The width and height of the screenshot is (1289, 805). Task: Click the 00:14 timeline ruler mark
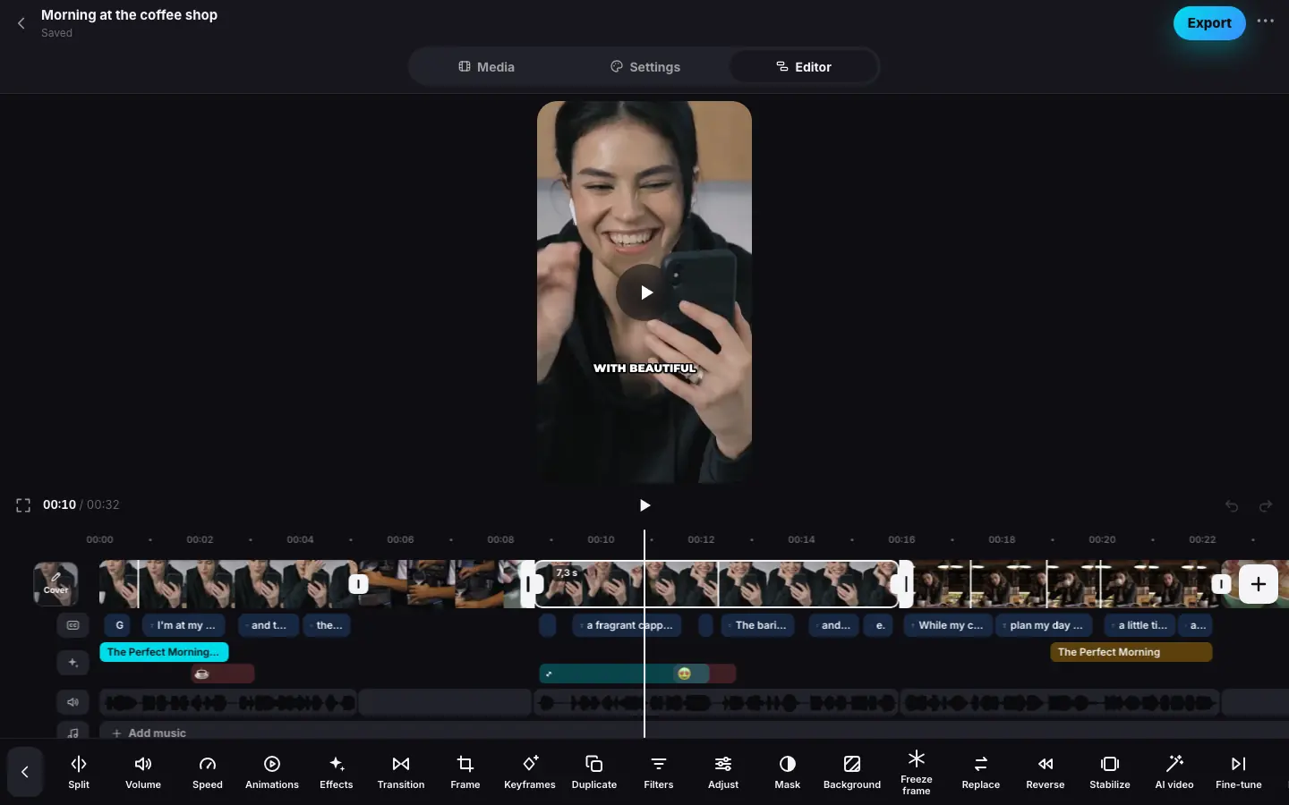[801, 539]
